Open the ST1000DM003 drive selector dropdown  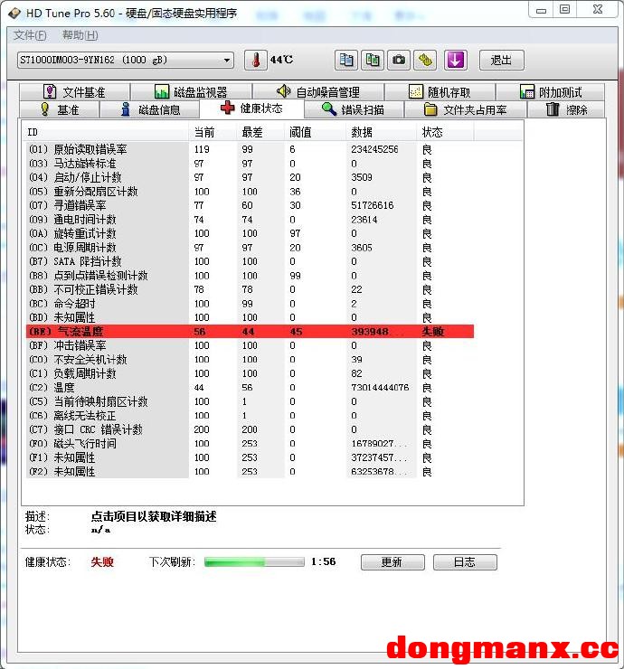tap(125, 61)
